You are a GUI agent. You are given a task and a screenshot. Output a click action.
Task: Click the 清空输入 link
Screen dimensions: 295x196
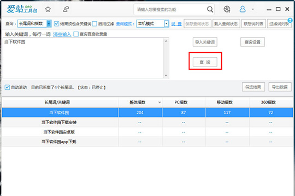[x=62, y=34]
